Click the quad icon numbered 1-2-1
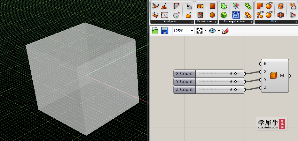This screenshot has width=298, height=141. click(x=164, y=15)
